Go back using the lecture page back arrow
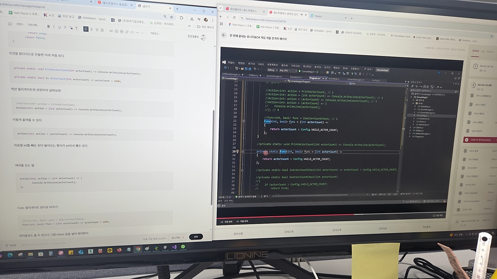The image size is (497, 279). coord(224,35)
